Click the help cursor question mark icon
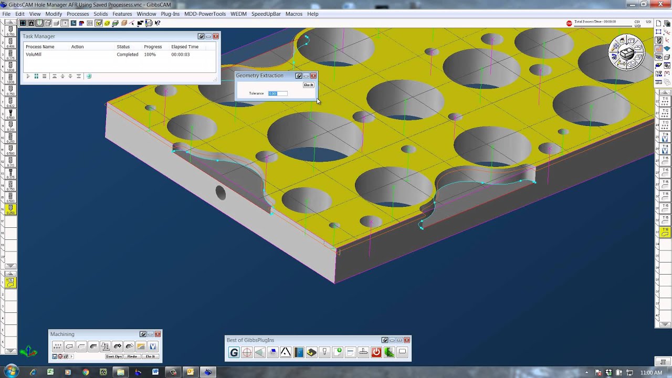The height and width of the screenshot is (378, 672). tap(157, 23)
